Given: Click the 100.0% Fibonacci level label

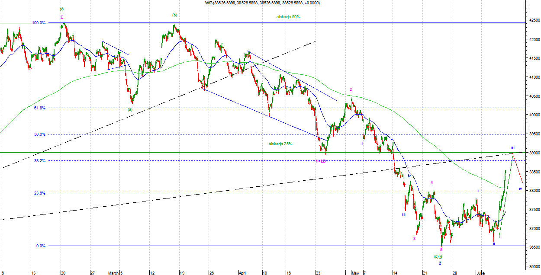Looking at the screenshot, I should click(39, 23).
